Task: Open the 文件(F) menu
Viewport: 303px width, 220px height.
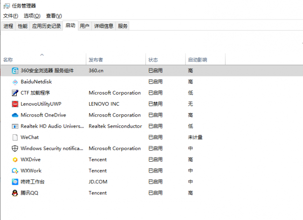Action: (11, 16)
